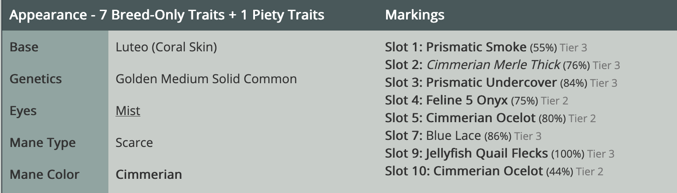Select Slot 5 Cimmerian Ocelot marking
Image resolution: width=677 pixels, height=193 pixels.
click(490, 118)
